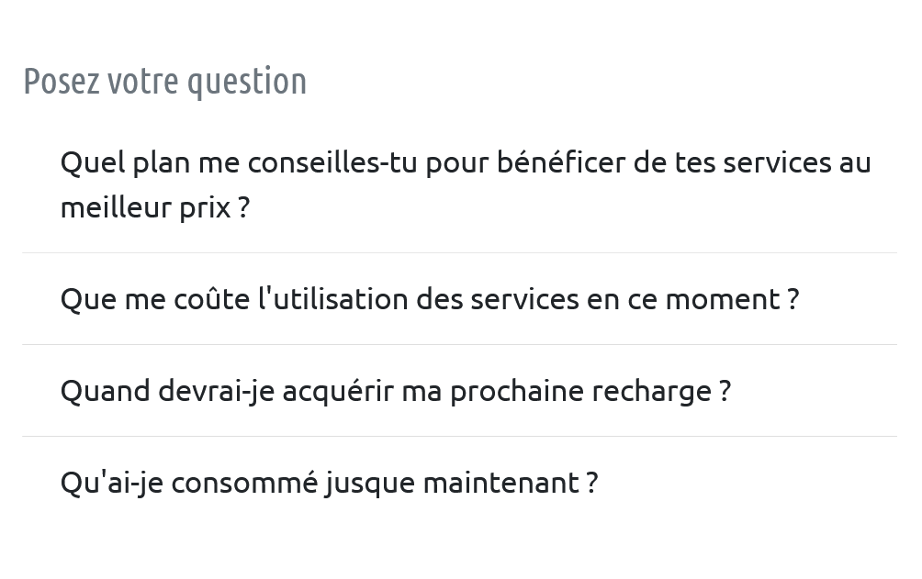Click "Qu'ai-je consommé jusque maintenant ?"
Screen dimensions: 922x579
pos(329,483)
